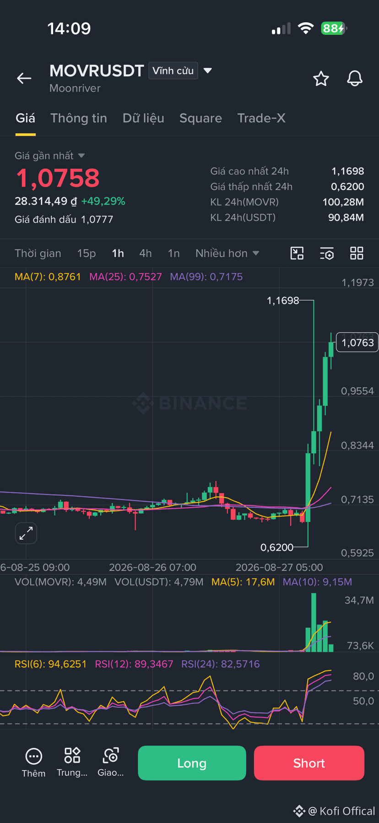Tap the battery indicator
Viewport: 379px width, 823px height.
[x=334, y=28]
